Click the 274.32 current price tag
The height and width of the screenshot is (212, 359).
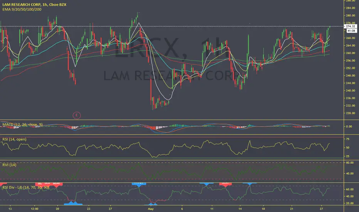click(x=351, y=26)
